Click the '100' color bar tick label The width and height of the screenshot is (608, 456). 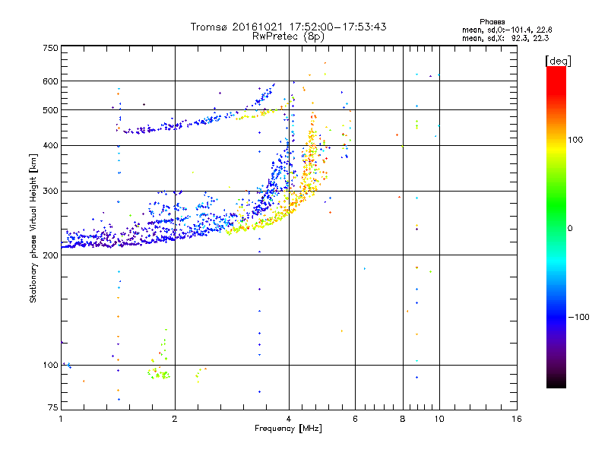tap(575, 140)
